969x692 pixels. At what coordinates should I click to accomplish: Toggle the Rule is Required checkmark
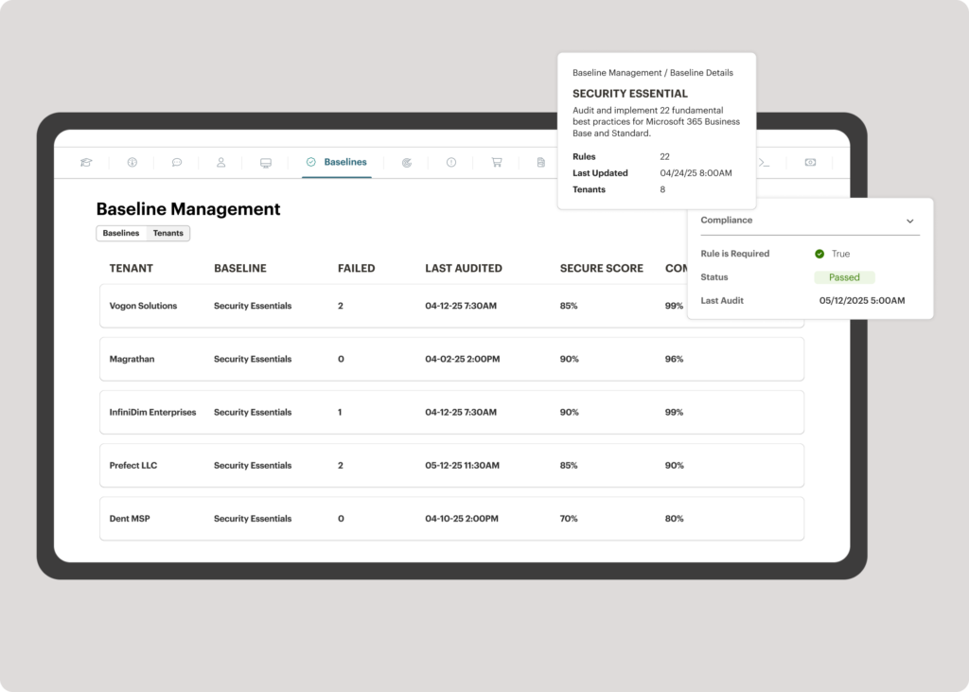(x=819, y=254)
